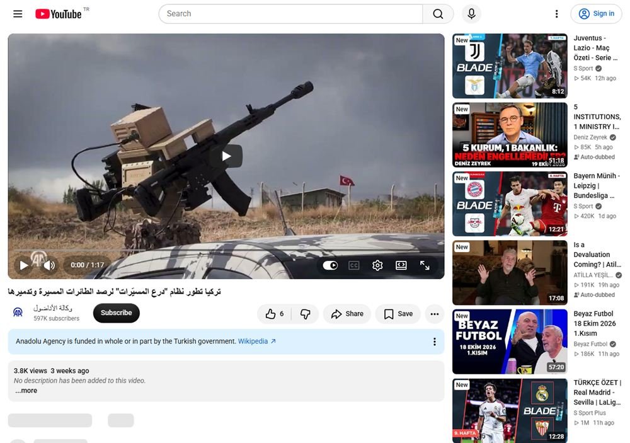Expand the description with ...more

pos(26,391)
